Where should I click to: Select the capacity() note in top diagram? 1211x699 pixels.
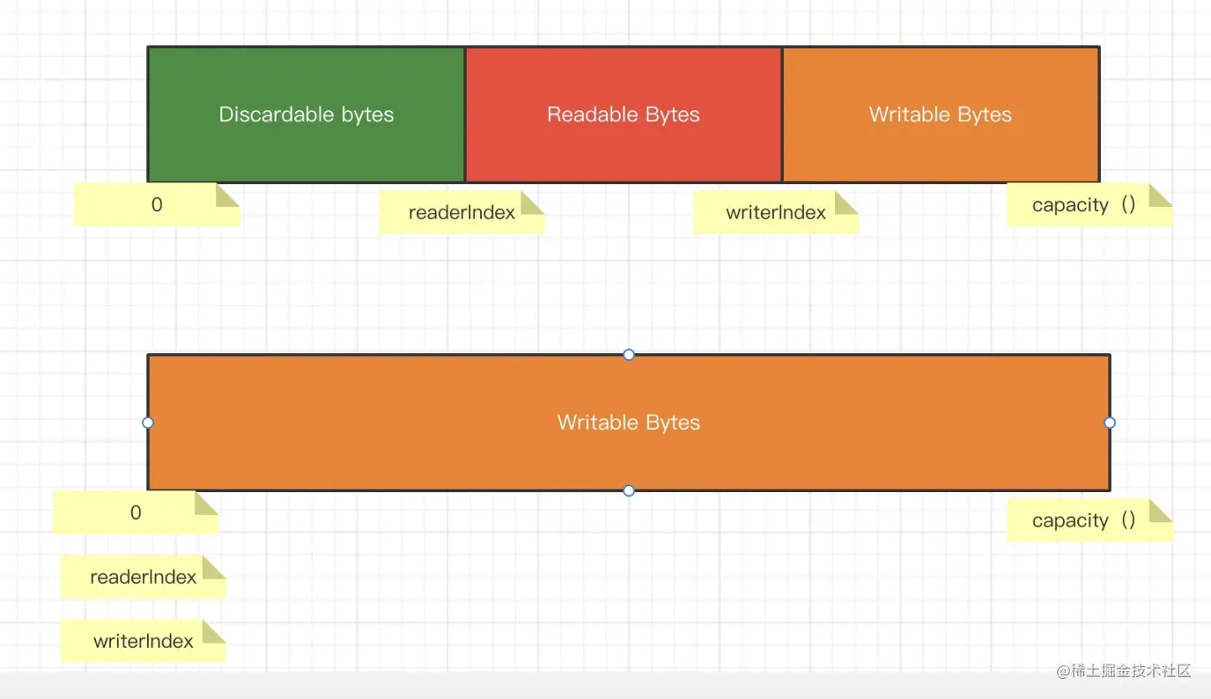[x=1089, y=204]
